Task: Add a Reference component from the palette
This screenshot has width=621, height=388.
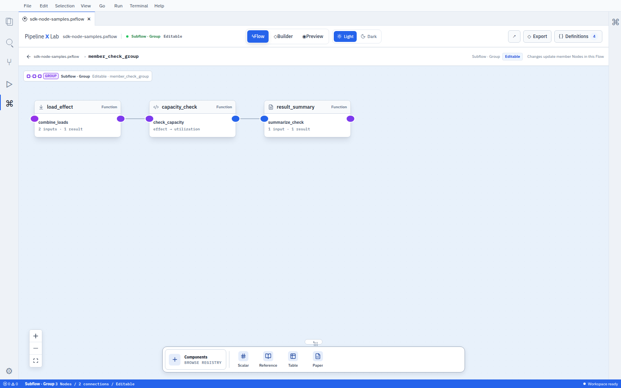Action: (x=268, y=359)
